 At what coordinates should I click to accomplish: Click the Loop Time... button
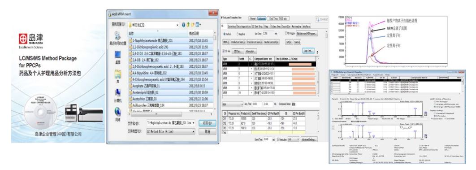[x=308, y=51]
